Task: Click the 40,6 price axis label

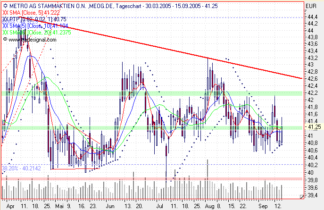Action: coord(313,150)
